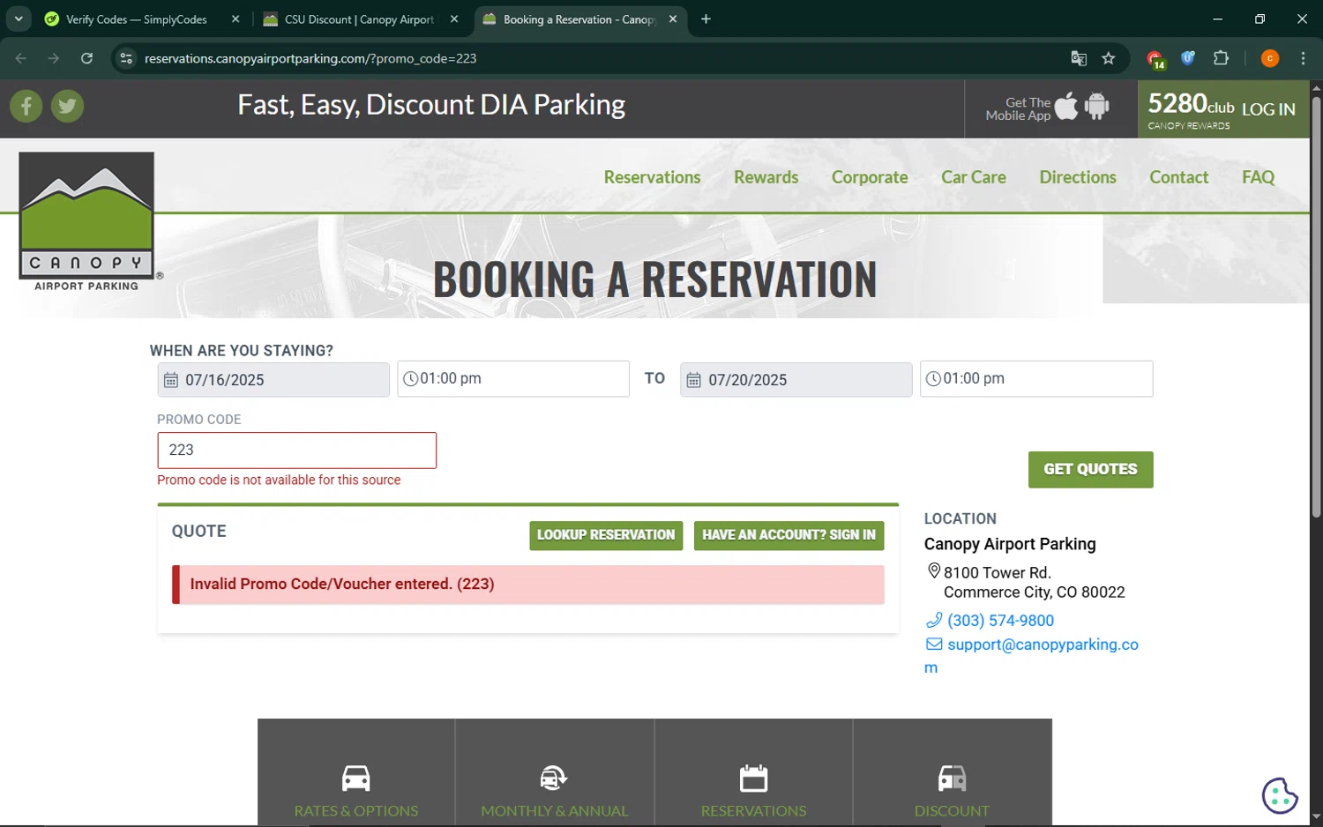Click into the Promo Code field
Image resolution: width=1323 pixels, height=827 pixels.
coord(296,451)
